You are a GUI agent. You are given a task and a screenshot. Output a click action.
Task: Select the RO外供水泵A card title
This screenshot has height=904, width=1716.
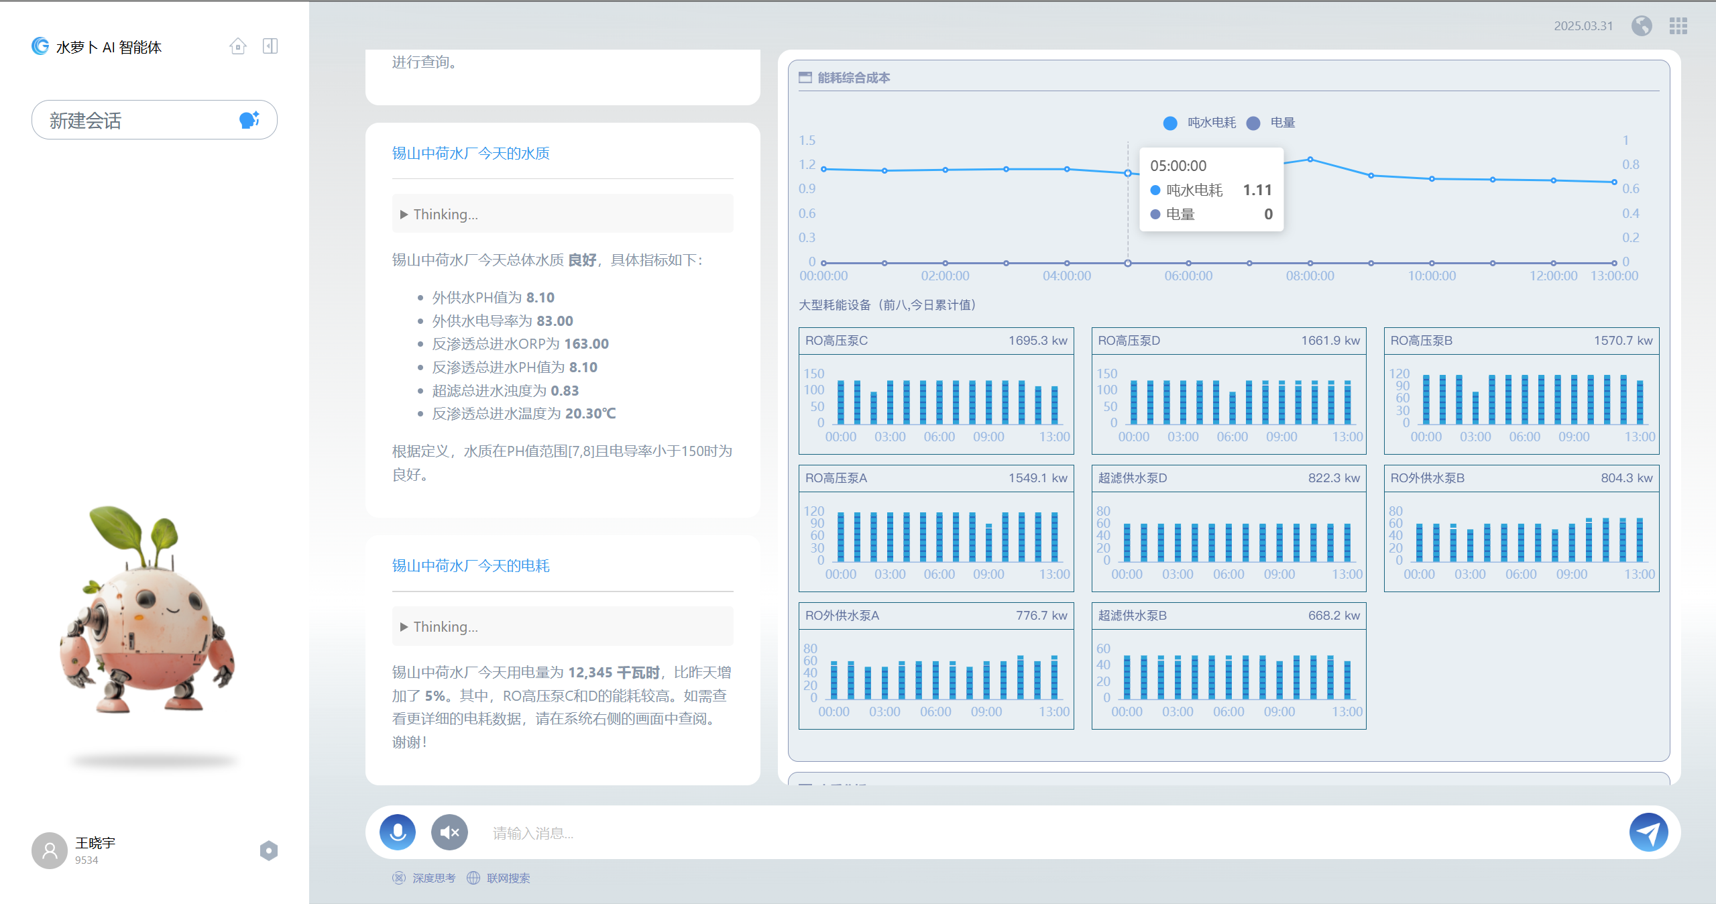point(842,616)
